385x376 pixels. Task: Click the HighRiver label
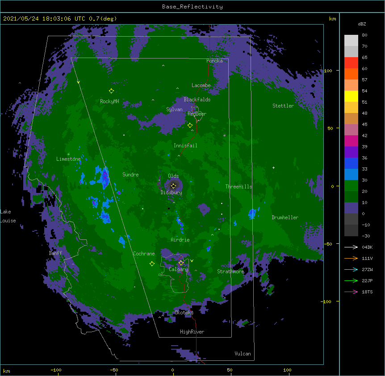(192, 332)
